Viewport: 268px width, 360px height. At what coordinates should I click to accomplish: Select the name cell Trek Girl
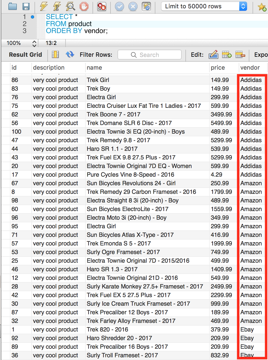tap(147, 80)
